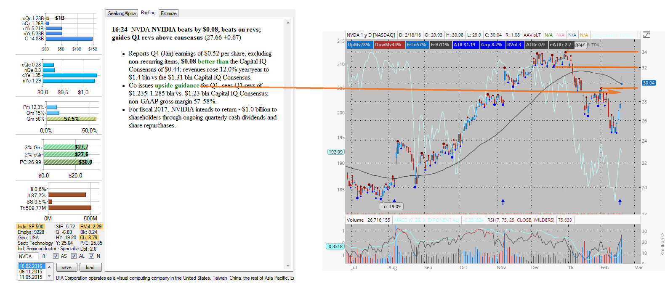This screenshot has width=665, height=286.
Task: Toggle the AL checkbox
Action: 74,256
